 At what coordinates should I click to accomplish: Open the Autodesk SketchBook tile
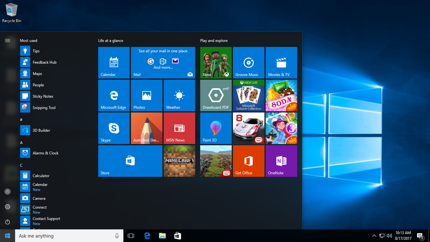coord(147,128)
